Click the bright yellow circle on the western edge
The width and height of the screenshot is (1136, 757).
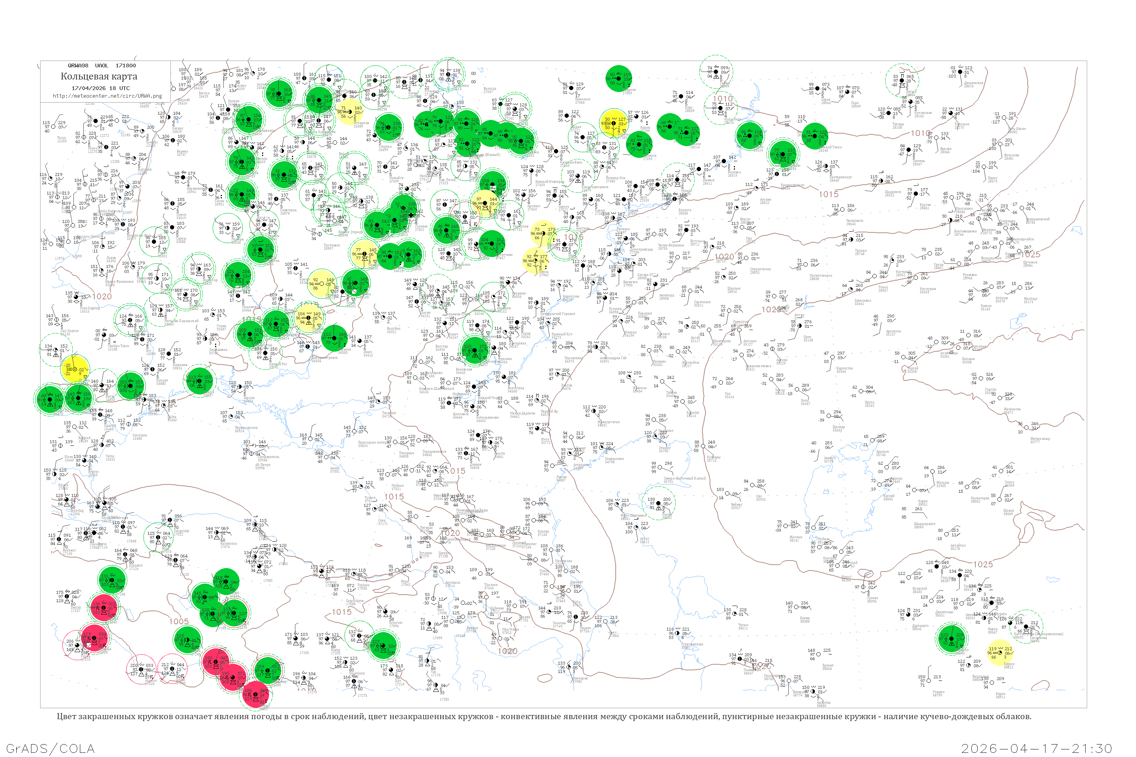point(75,369)
